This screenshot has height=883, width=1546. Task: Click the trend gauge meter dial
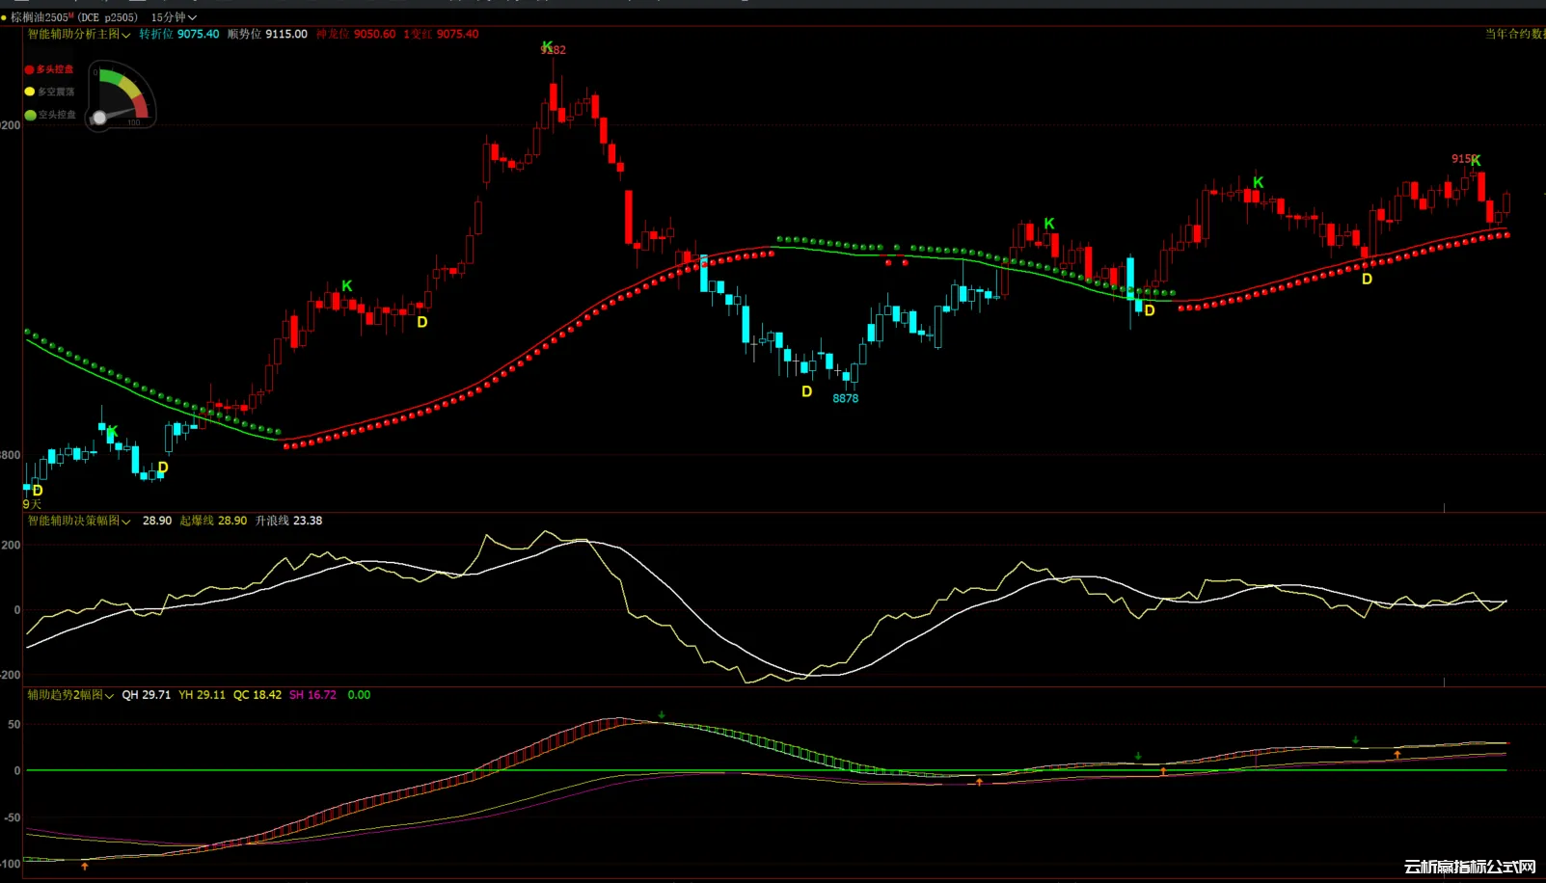pos(122,96)
